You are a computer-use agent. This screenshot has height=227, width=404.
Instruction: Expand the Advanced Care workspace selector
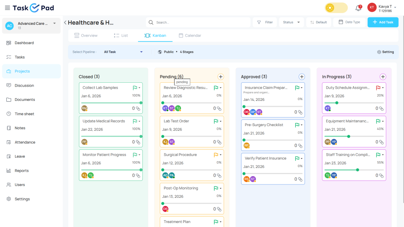pyautogui.click(x=54, y=24)
